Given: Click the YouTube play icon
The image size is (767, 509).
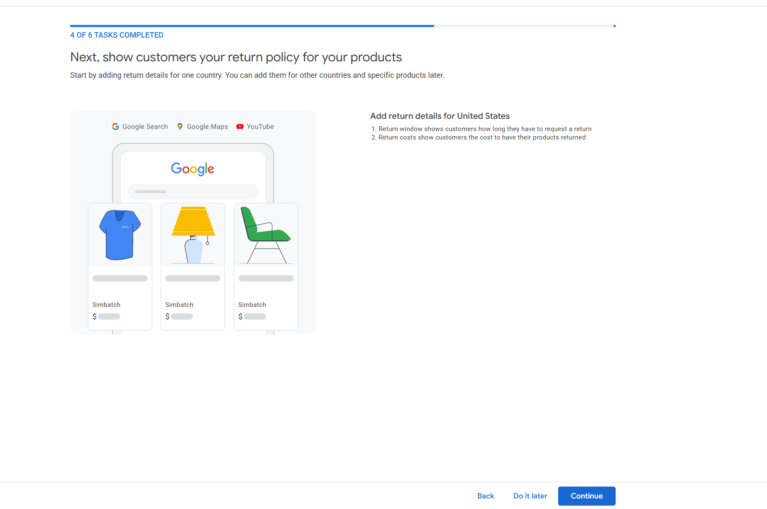Looking at the screenshot, I should [240, 126].
